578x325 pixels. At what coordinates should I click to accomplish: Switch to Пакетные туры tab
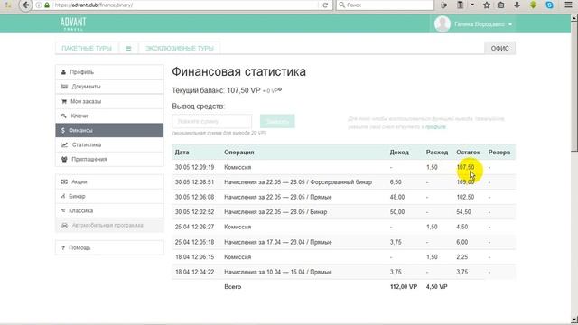[87, 48]
